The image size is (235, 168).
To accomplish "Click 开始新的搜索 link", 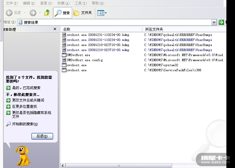I will click(25, 124).
